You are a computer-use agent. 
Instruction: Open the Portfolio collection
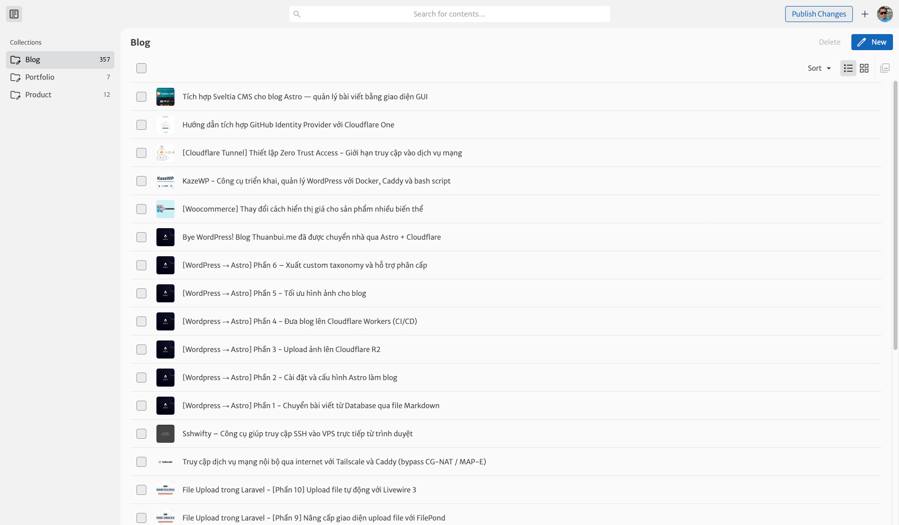pos(60,77)
